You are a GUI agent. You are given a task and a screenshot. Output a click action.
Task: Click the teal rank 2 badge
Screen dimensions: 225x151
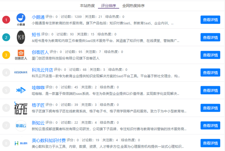click(6, 37)
